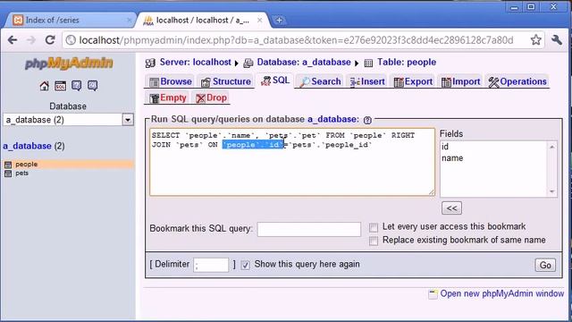Click Go to run the query

(545, 265)
